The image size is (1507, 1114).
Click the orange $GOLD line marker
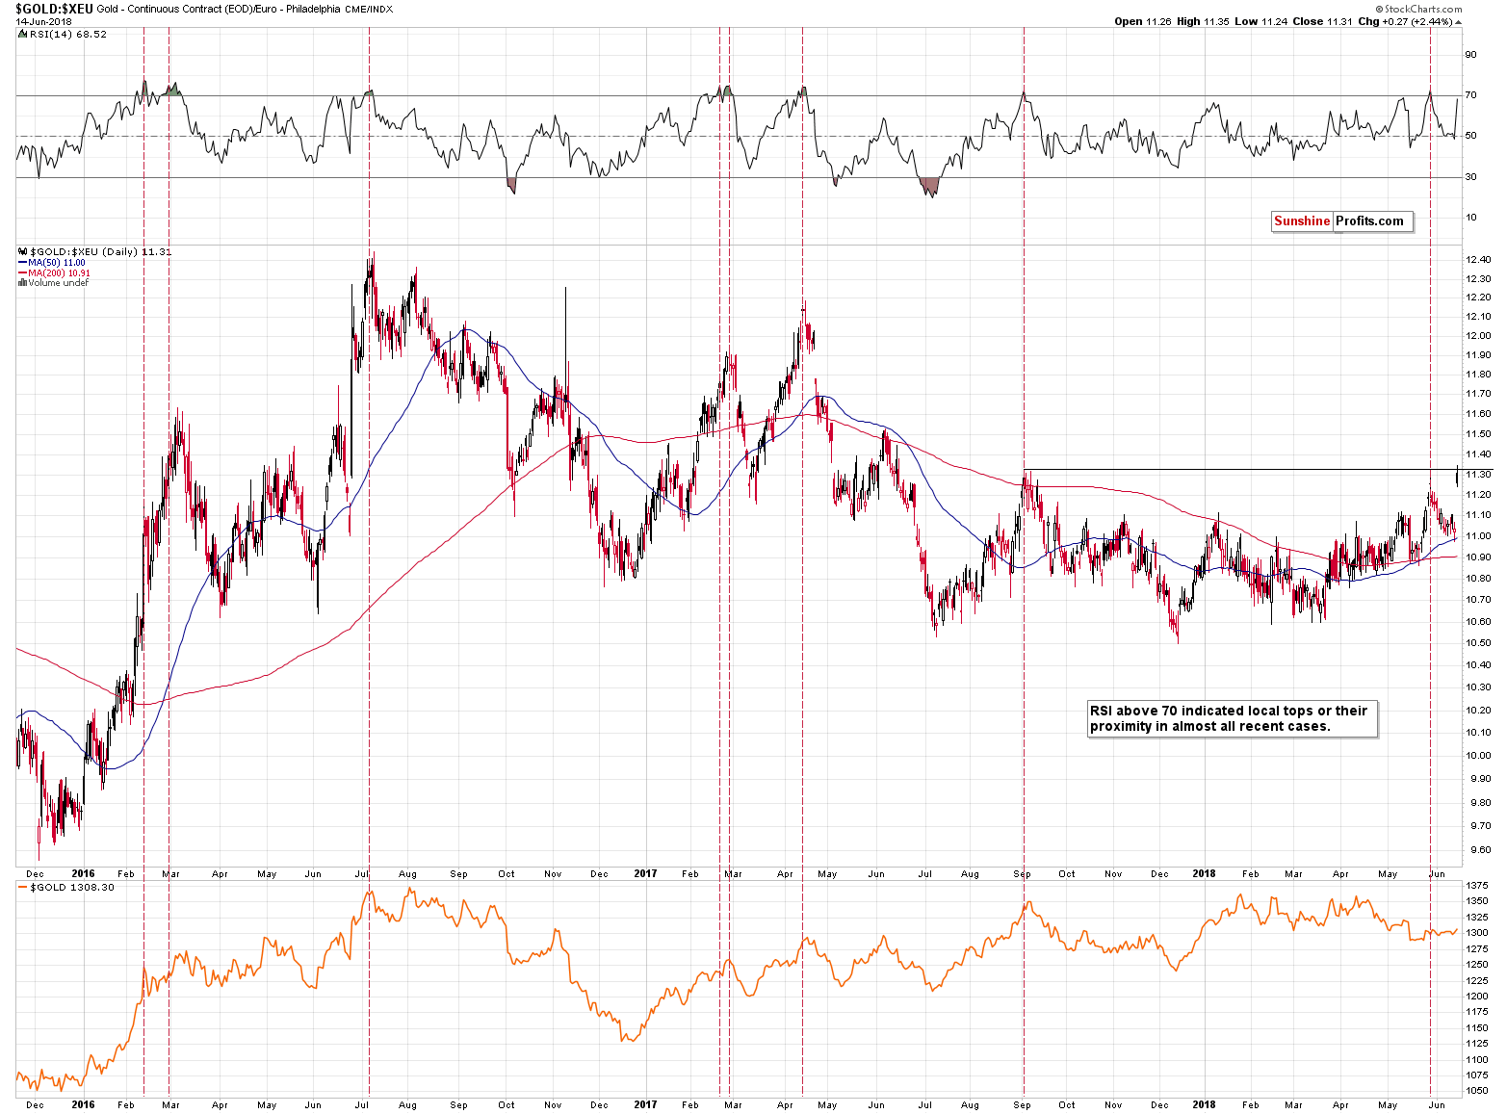coord(23,888)
